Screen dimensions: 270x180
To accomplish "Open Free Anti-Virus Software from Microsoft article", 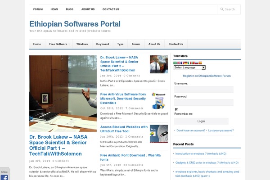I will point(123,99).
